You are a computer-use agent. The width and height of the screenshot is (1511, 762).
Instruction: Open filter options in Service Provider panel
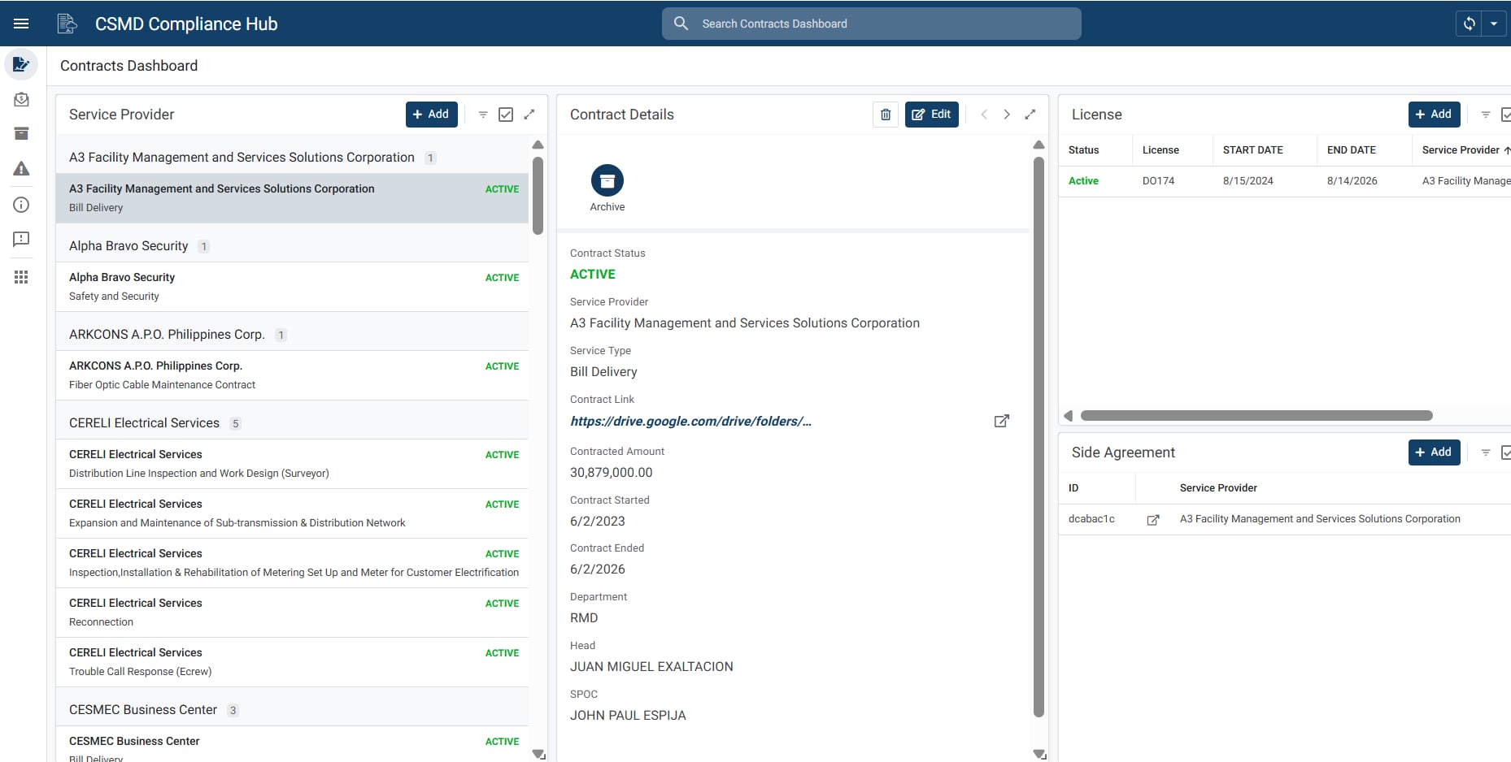point(483,115)
